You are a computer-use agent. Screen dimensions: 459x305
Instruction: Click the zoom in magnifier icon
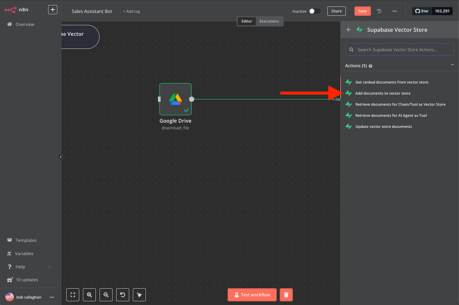coord(90,295)
